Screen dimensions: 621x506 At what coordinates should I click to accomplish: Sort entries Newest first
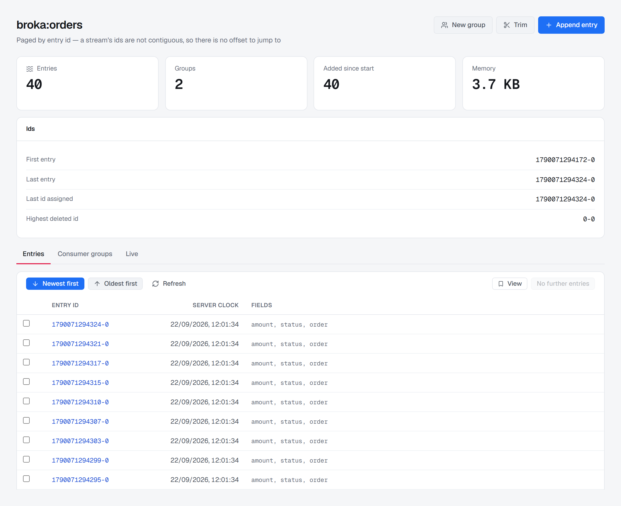55,284
